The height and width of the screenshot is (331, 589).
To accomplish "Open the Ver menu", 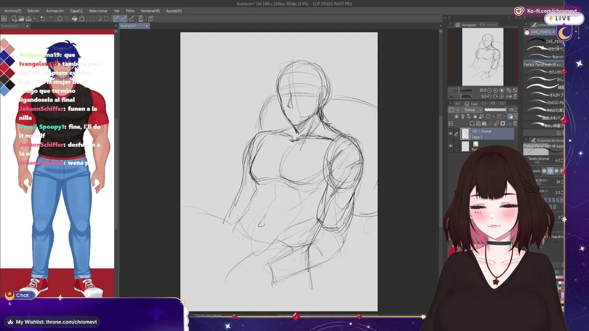I will (117, 11).
